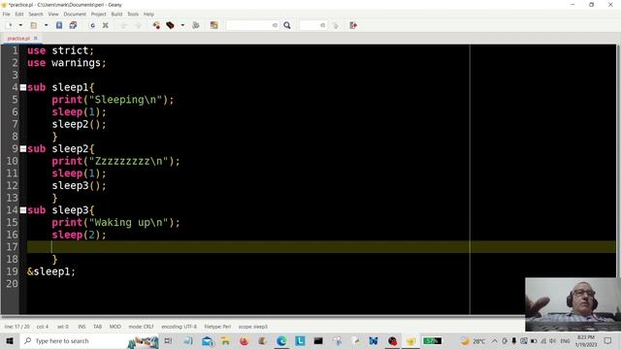The image size is (621, 349).
Task: Clear the toolbar search field
Action: 275,25
